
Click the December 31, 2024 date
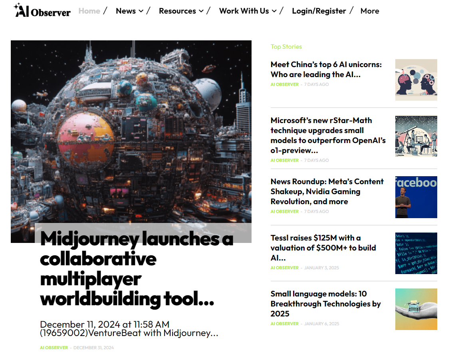93,348
